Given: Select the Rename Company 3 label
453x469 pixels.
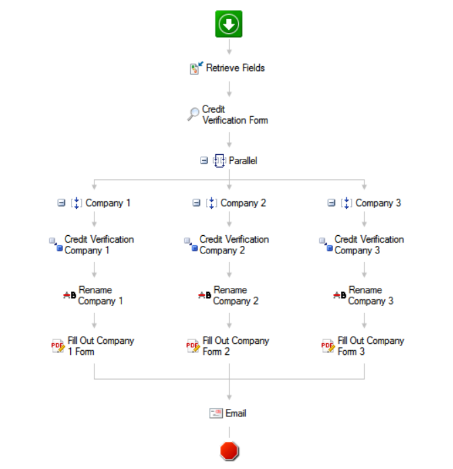Looking at the screenshot, I should pyautogui.click(x=371, y=295).
